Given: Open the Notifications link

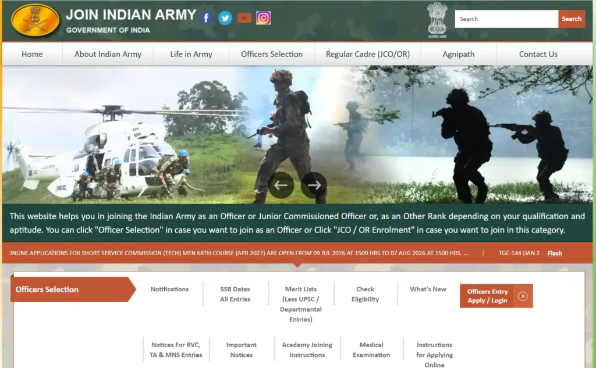Looking at the screenshot, I should [169, 289].
